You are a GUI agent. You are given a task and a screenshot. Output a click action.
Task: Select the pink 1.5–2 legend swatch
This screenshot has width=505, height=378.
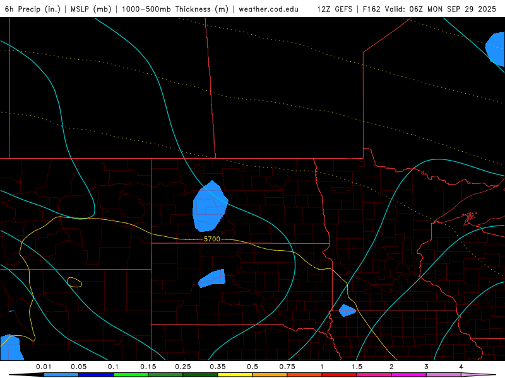pyautogui.click(x=374, y=375)
